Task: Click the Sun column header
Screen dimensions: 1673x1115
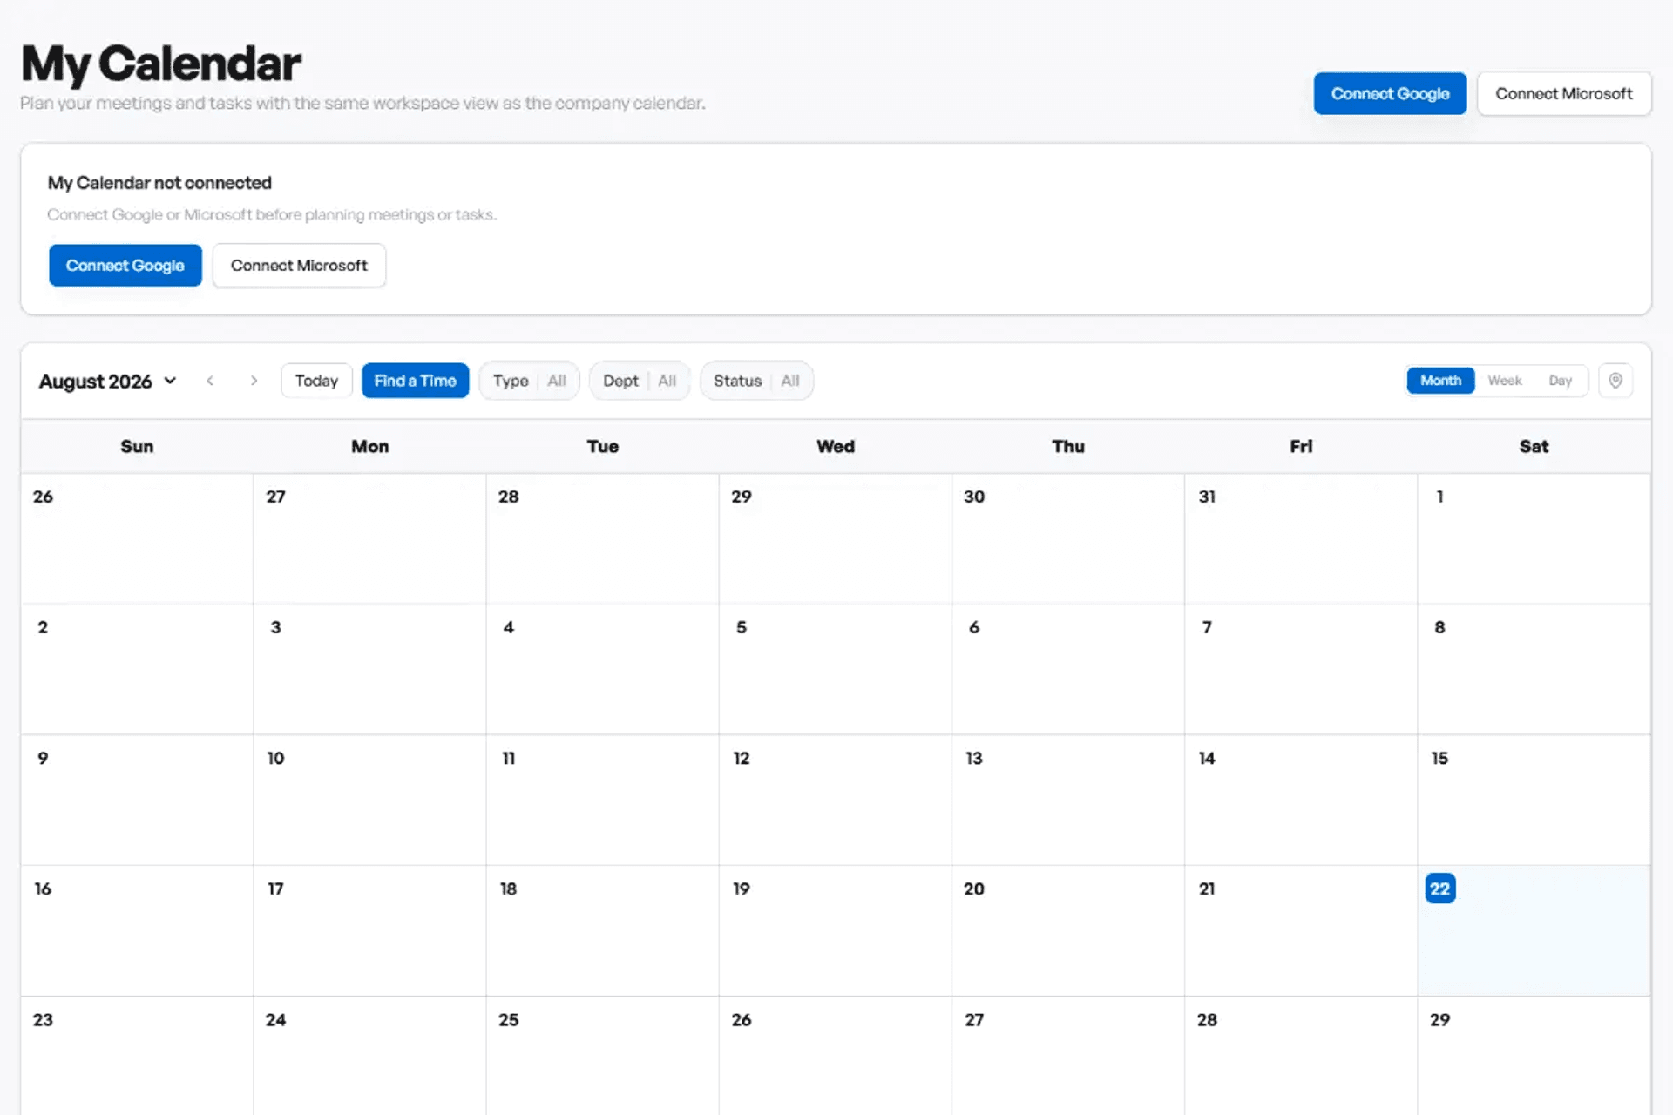Action: [137, 446]
